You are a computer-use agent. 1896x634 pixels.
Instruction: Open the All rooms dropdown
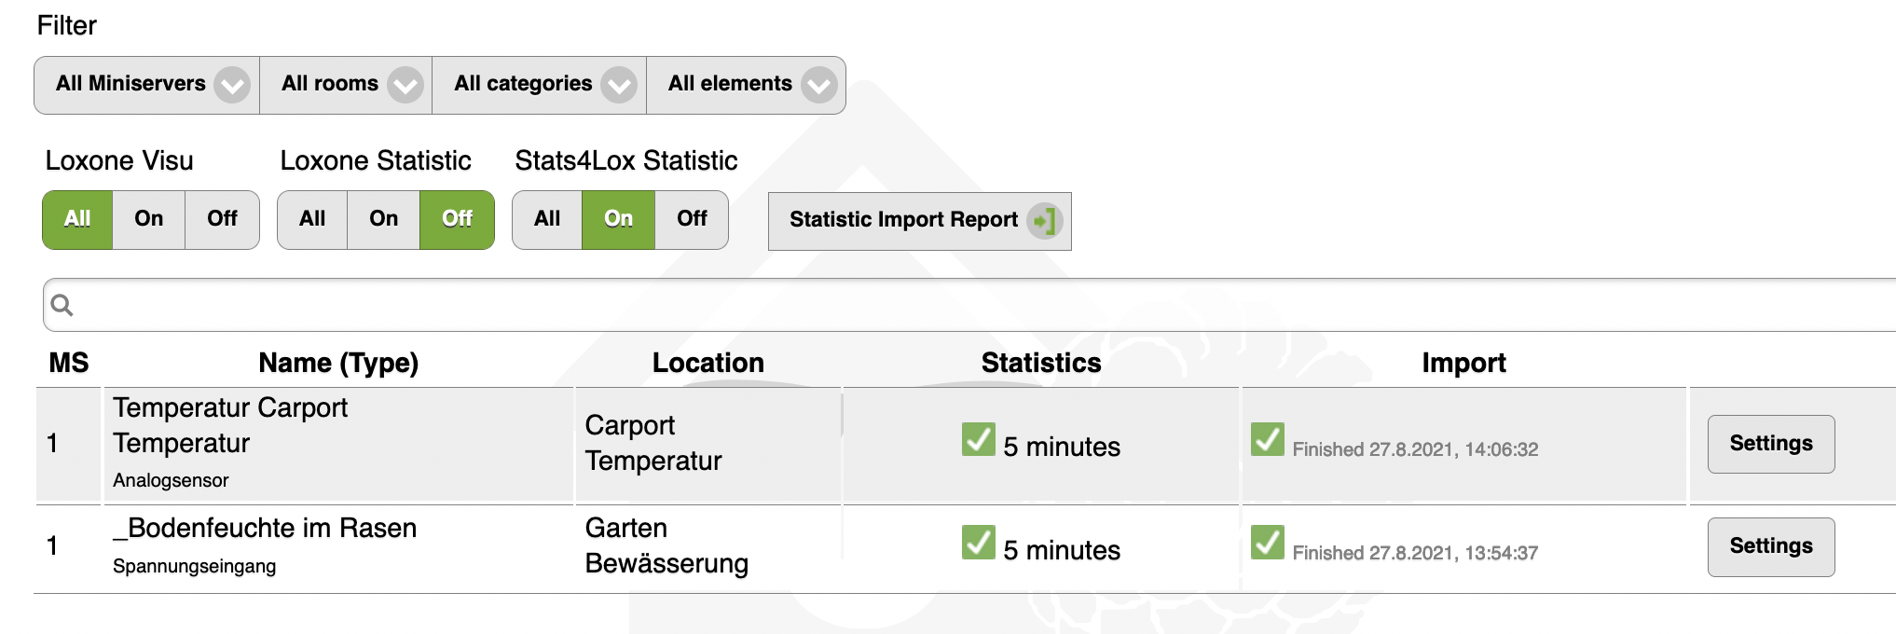click(x=346, y=85)
